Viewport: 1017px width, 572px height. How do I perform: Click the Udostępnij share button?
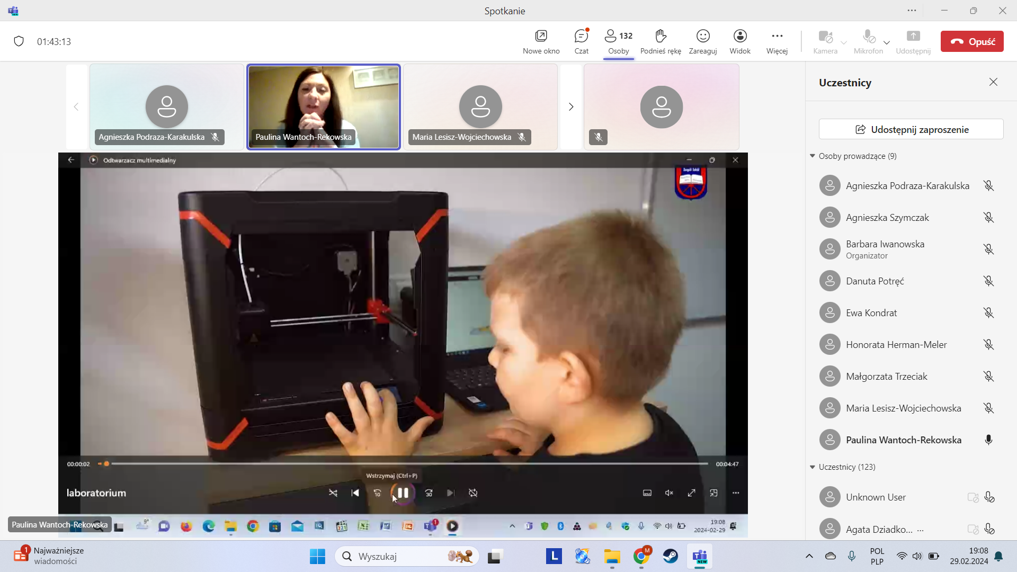point(913,42)
